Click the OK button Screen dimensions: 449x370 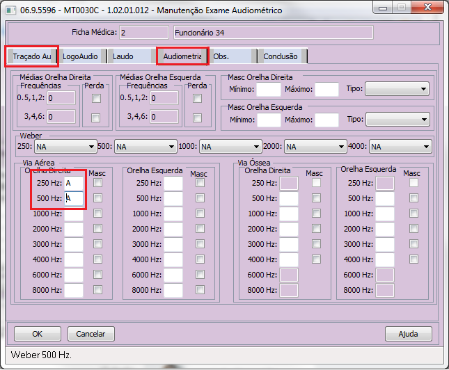pyautogui.click(x=38, y=334)
